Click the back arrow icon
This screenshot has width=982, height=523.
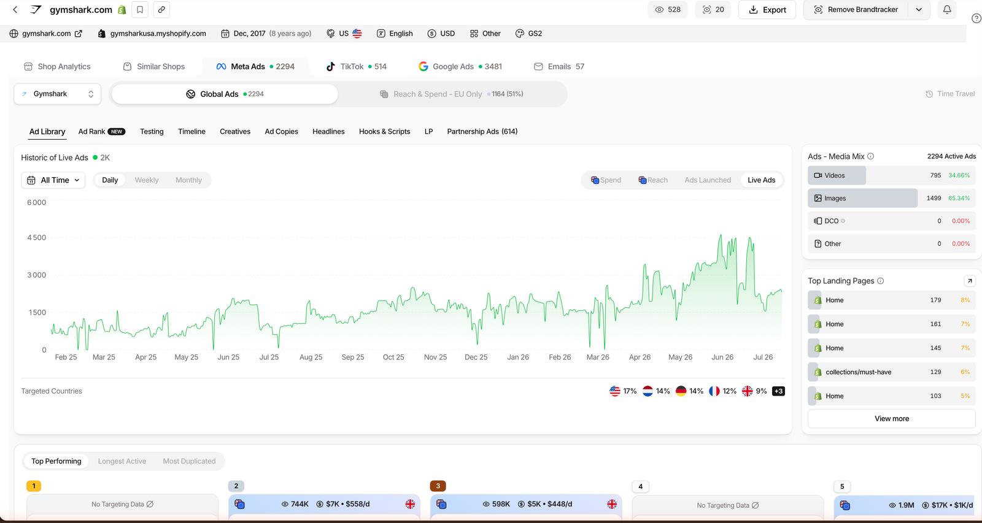click(15, 10)
